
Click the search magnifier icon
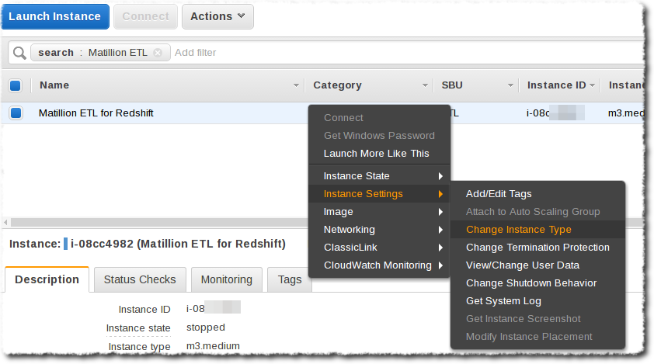pos(19,53)
